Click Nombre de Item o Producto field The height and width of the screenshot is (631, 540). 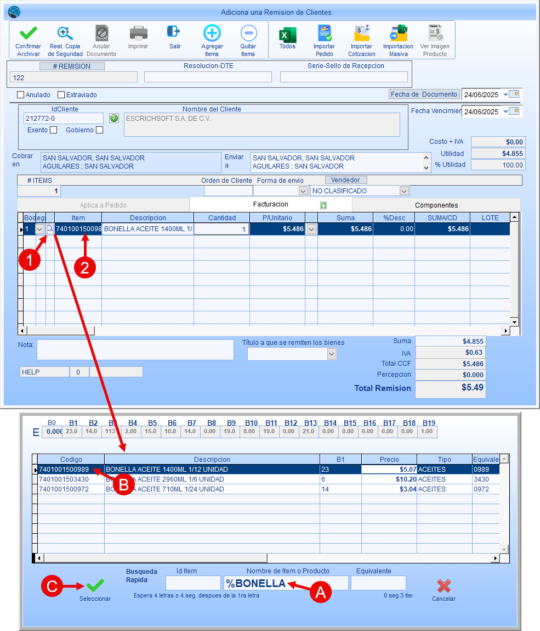[286, 583]
